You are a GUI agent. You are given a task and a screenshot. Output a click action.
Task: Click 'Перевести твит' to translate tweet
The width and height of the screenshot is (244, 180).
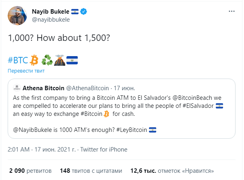pos(26,71)
